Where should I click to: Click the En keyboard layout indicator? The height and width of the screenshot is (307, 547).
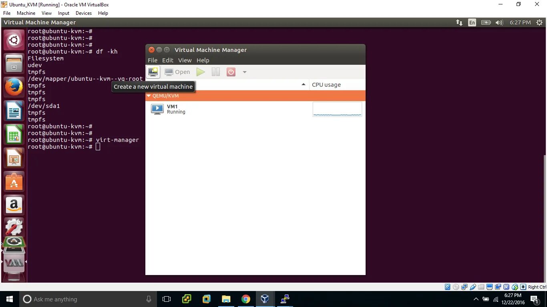coord(472,23)
